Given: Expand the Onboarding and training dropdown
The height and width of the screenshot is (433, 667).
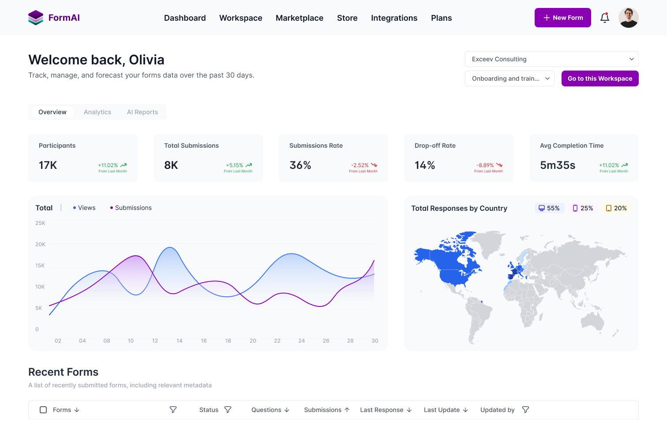Looking at the screenshot, I should pyautogui.click(x=510, y=78).
